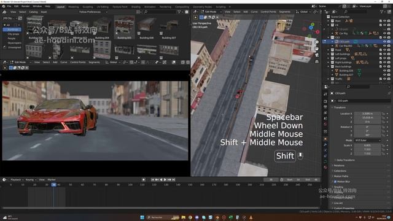Select C63-path in the outliner
This screenshot has width=393, height=221.
coord(344,42)
